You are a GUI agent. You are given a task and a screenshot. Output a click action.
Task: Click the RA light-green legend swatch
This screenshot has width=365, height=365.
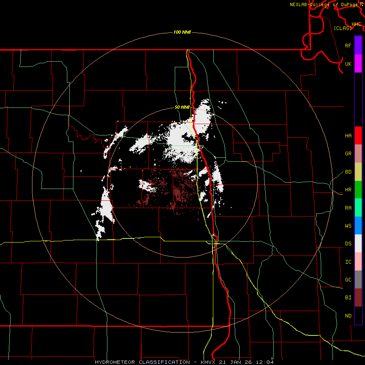coord(358,208)
